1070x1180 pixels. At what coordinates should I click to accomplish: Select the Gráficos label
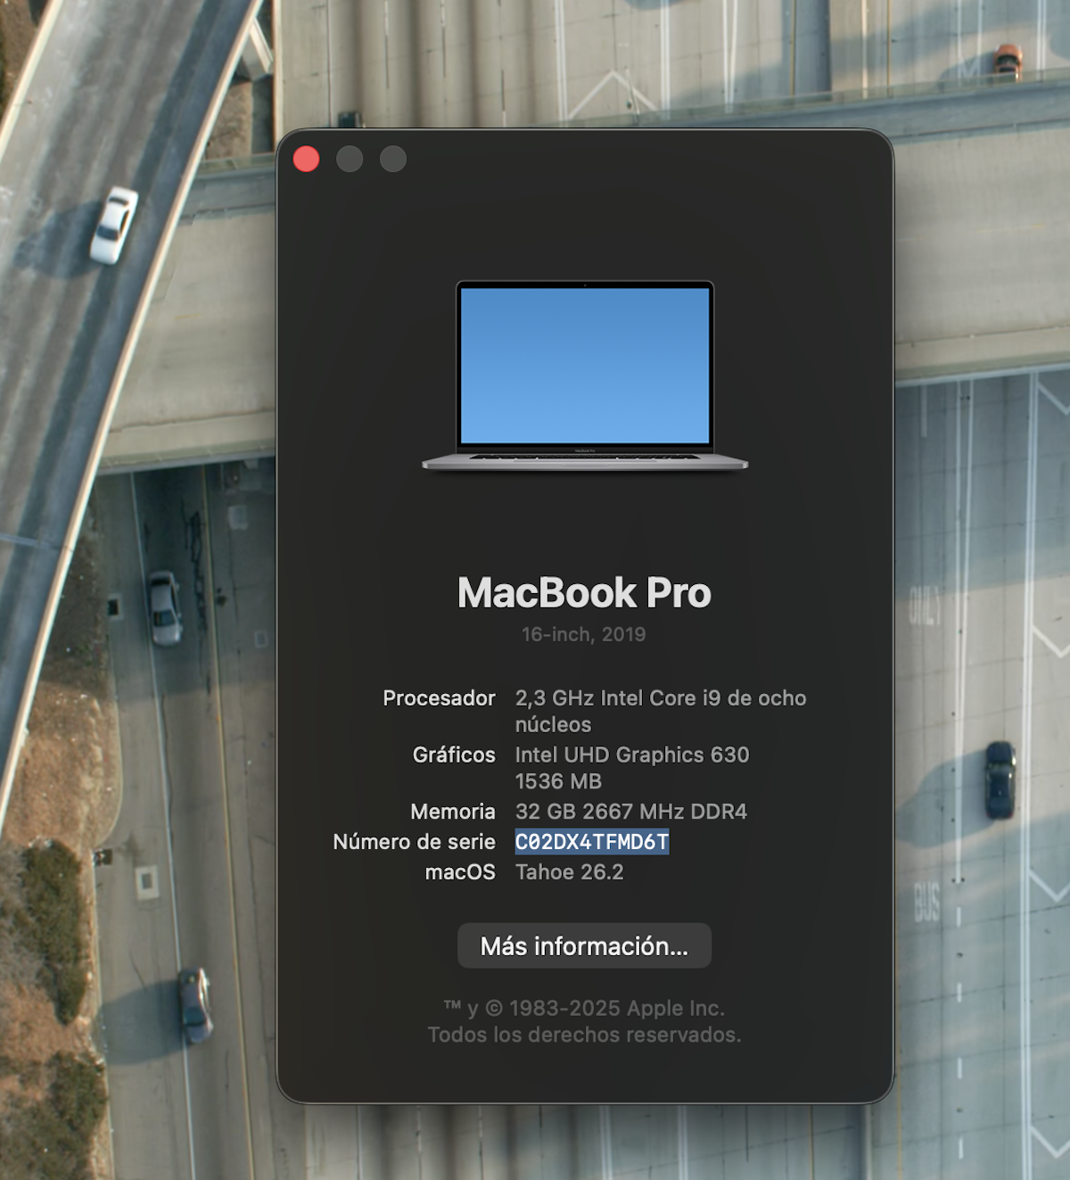[454, 755]
